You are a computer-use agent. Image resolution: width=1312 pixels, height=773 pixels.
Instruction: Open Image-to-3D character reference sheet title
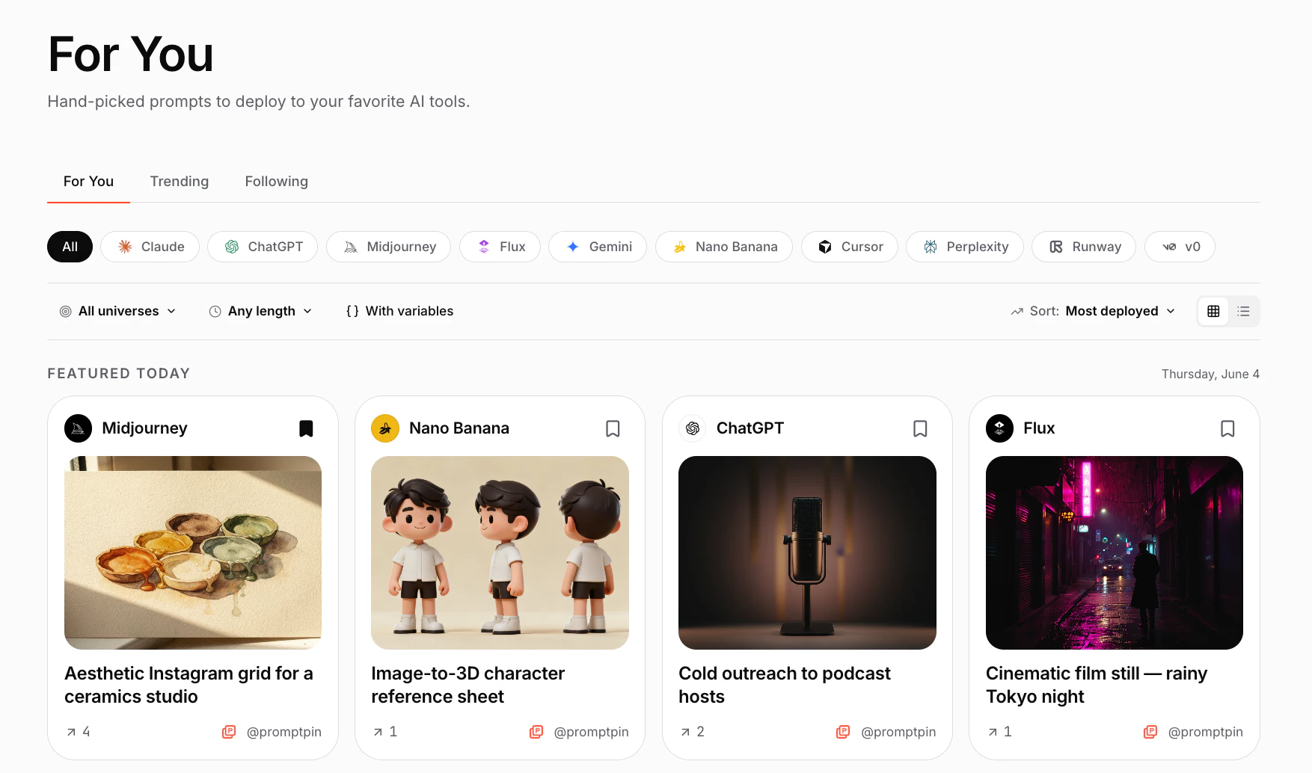[x=468, y=685]
